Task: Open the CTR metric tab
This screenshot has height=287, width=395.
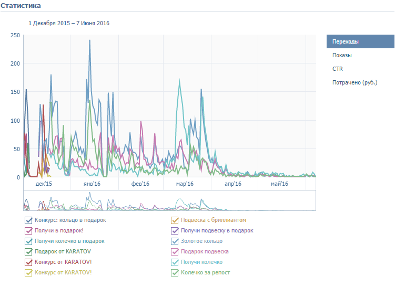Action: (337, 69)
